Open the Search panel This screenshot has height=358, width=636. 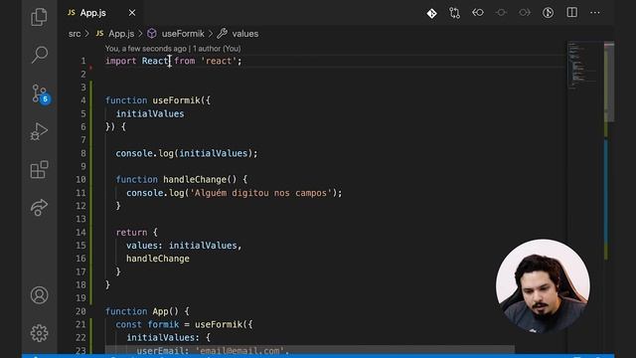pyautogui.click(x=40, y=55)
